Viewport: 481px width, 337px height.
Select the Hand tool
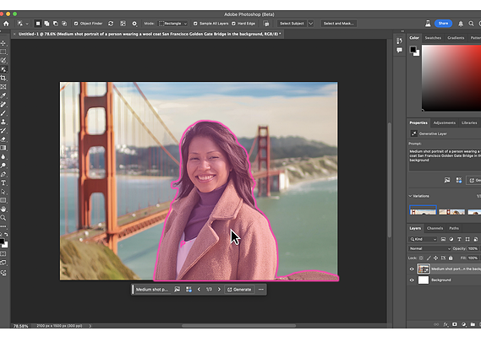(x=3, y=209)
